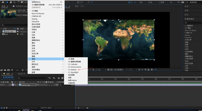
Task: Click the 切换开关/模式 button
Action: [46, 108]
